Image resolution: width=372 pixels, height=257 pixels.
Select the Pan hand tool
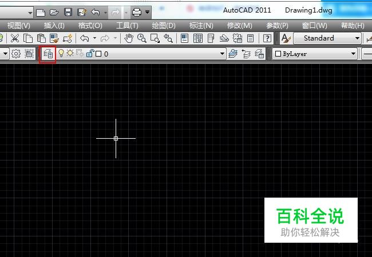[x=129, y=38]
